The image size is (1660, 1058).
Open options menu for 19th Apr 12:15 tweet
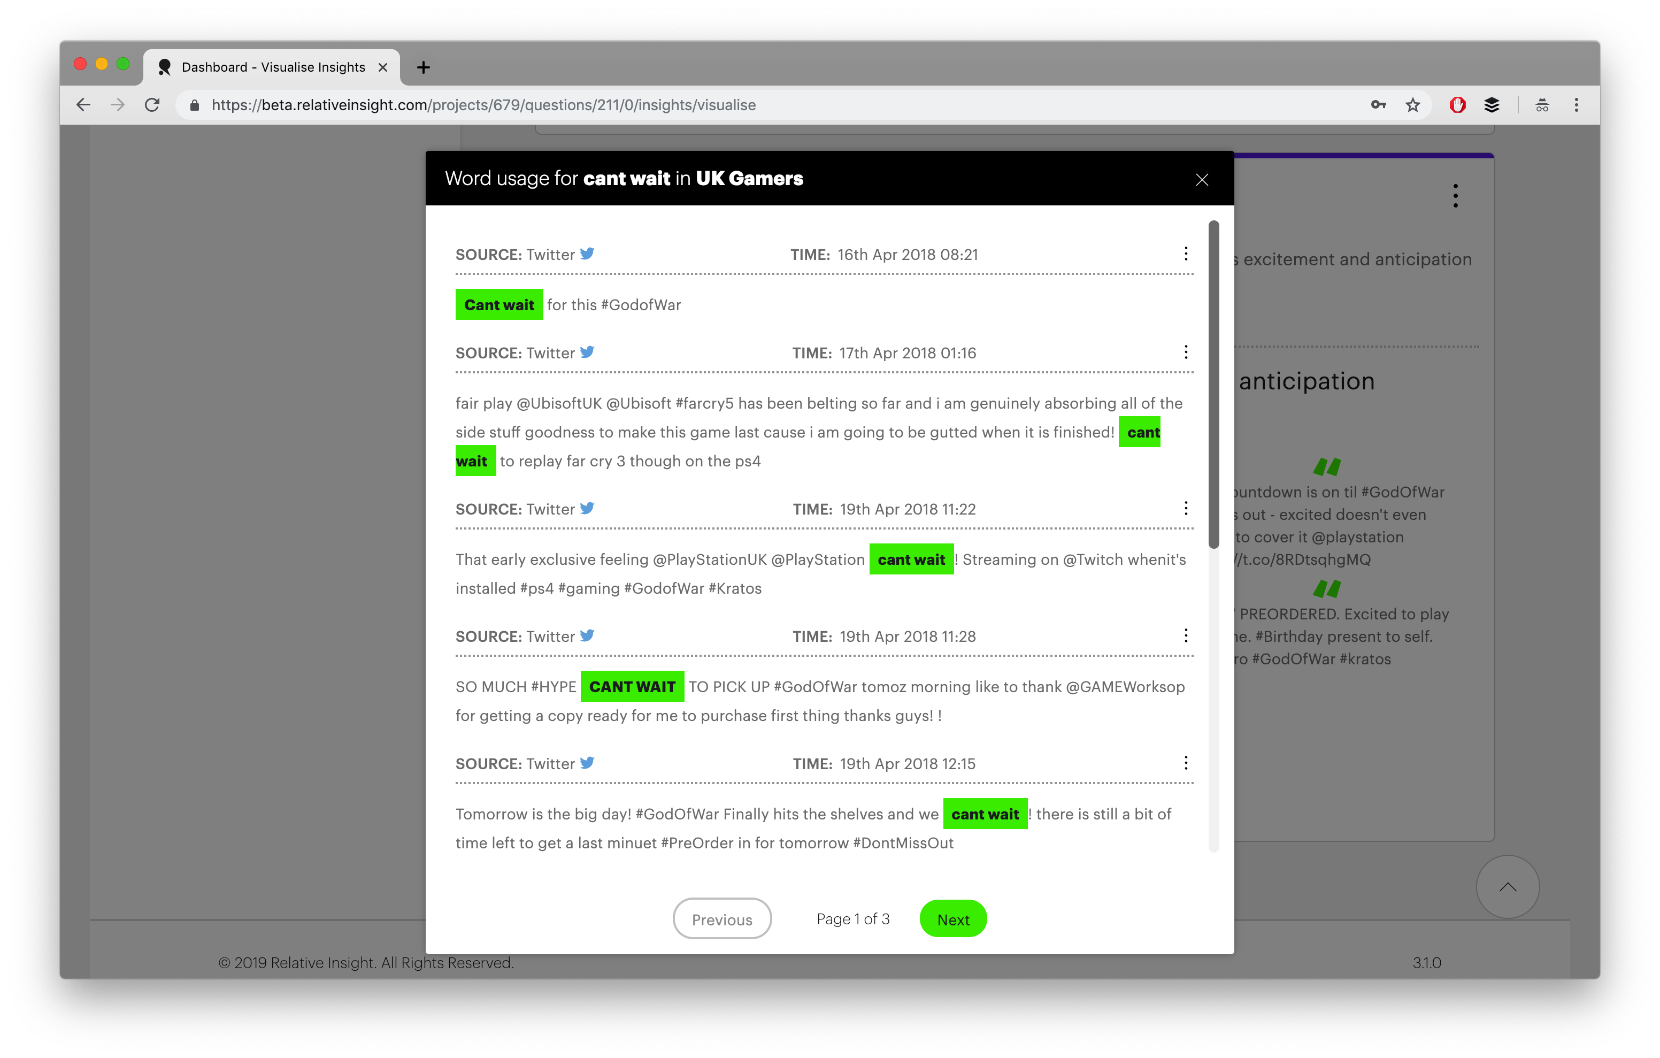pyautogui.click(x=1186, y=763)
